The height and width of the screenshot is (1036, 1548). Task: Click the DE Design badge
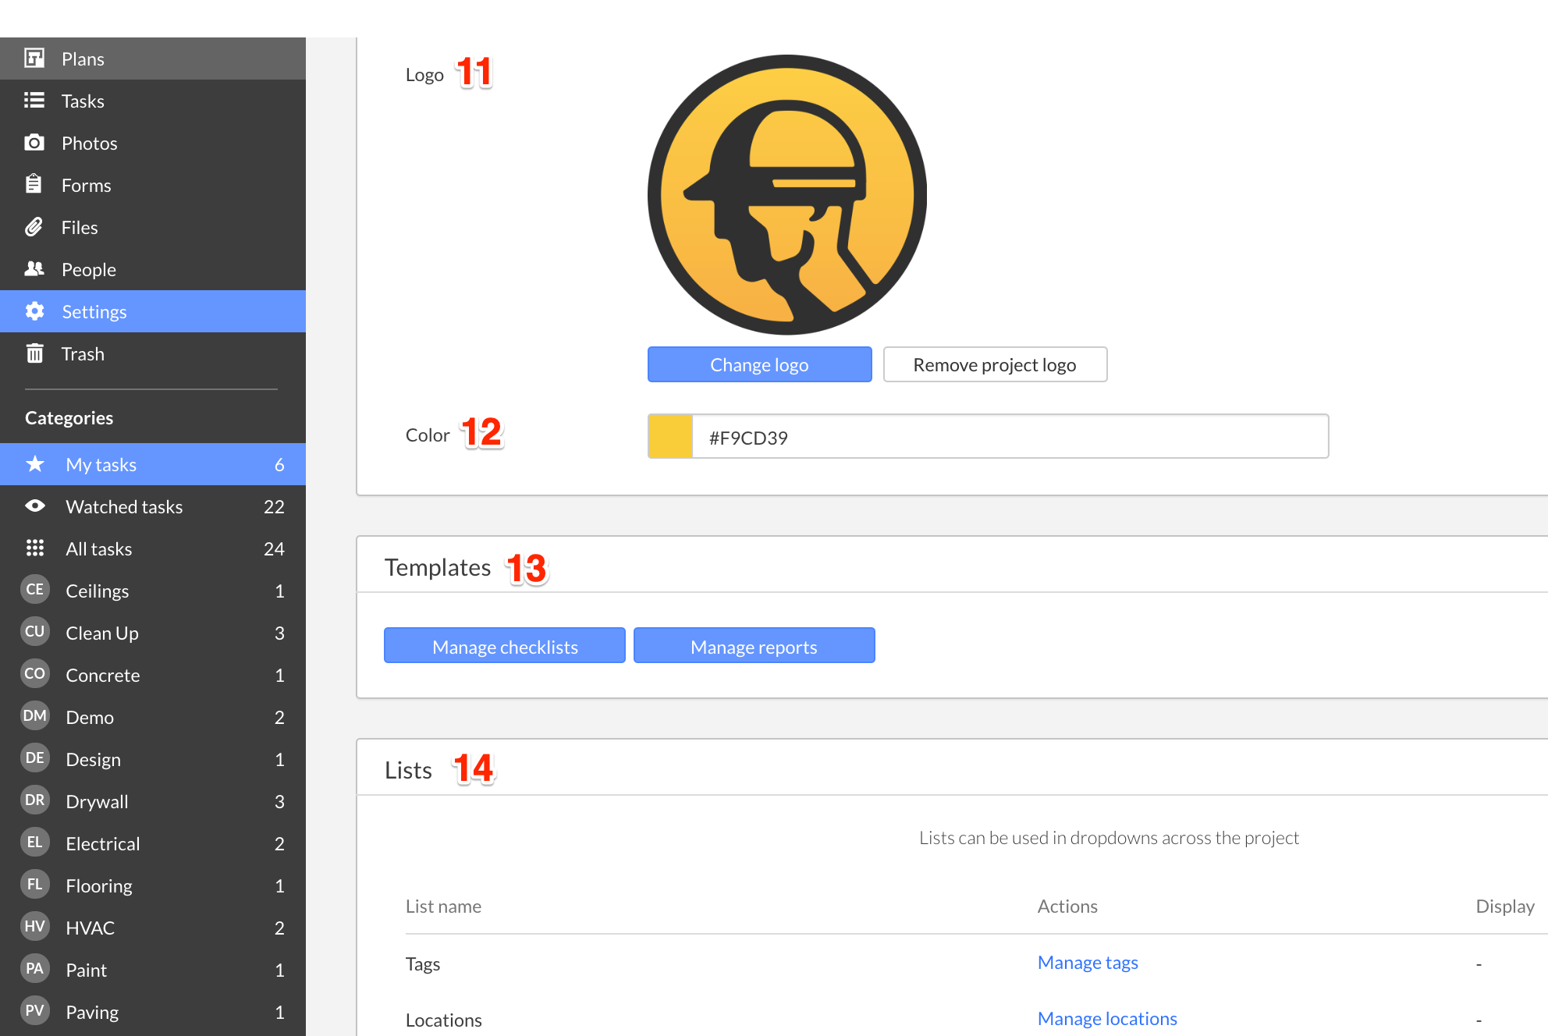[35, 758]
